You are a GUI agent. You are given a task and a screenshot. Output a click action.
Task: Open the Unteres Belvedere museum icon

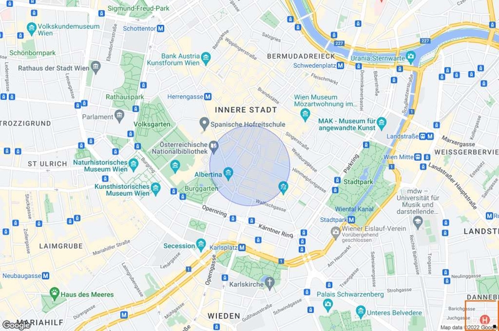[361, 312]
